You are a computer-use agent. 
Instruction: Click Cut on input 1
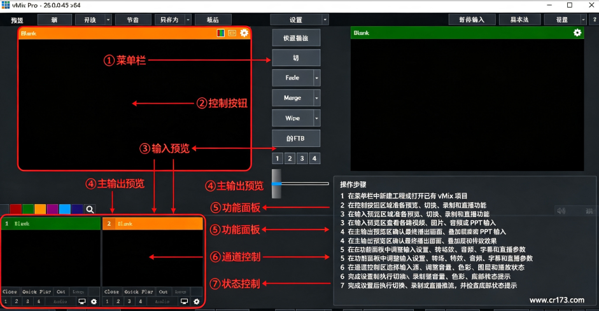coord(61,292)
